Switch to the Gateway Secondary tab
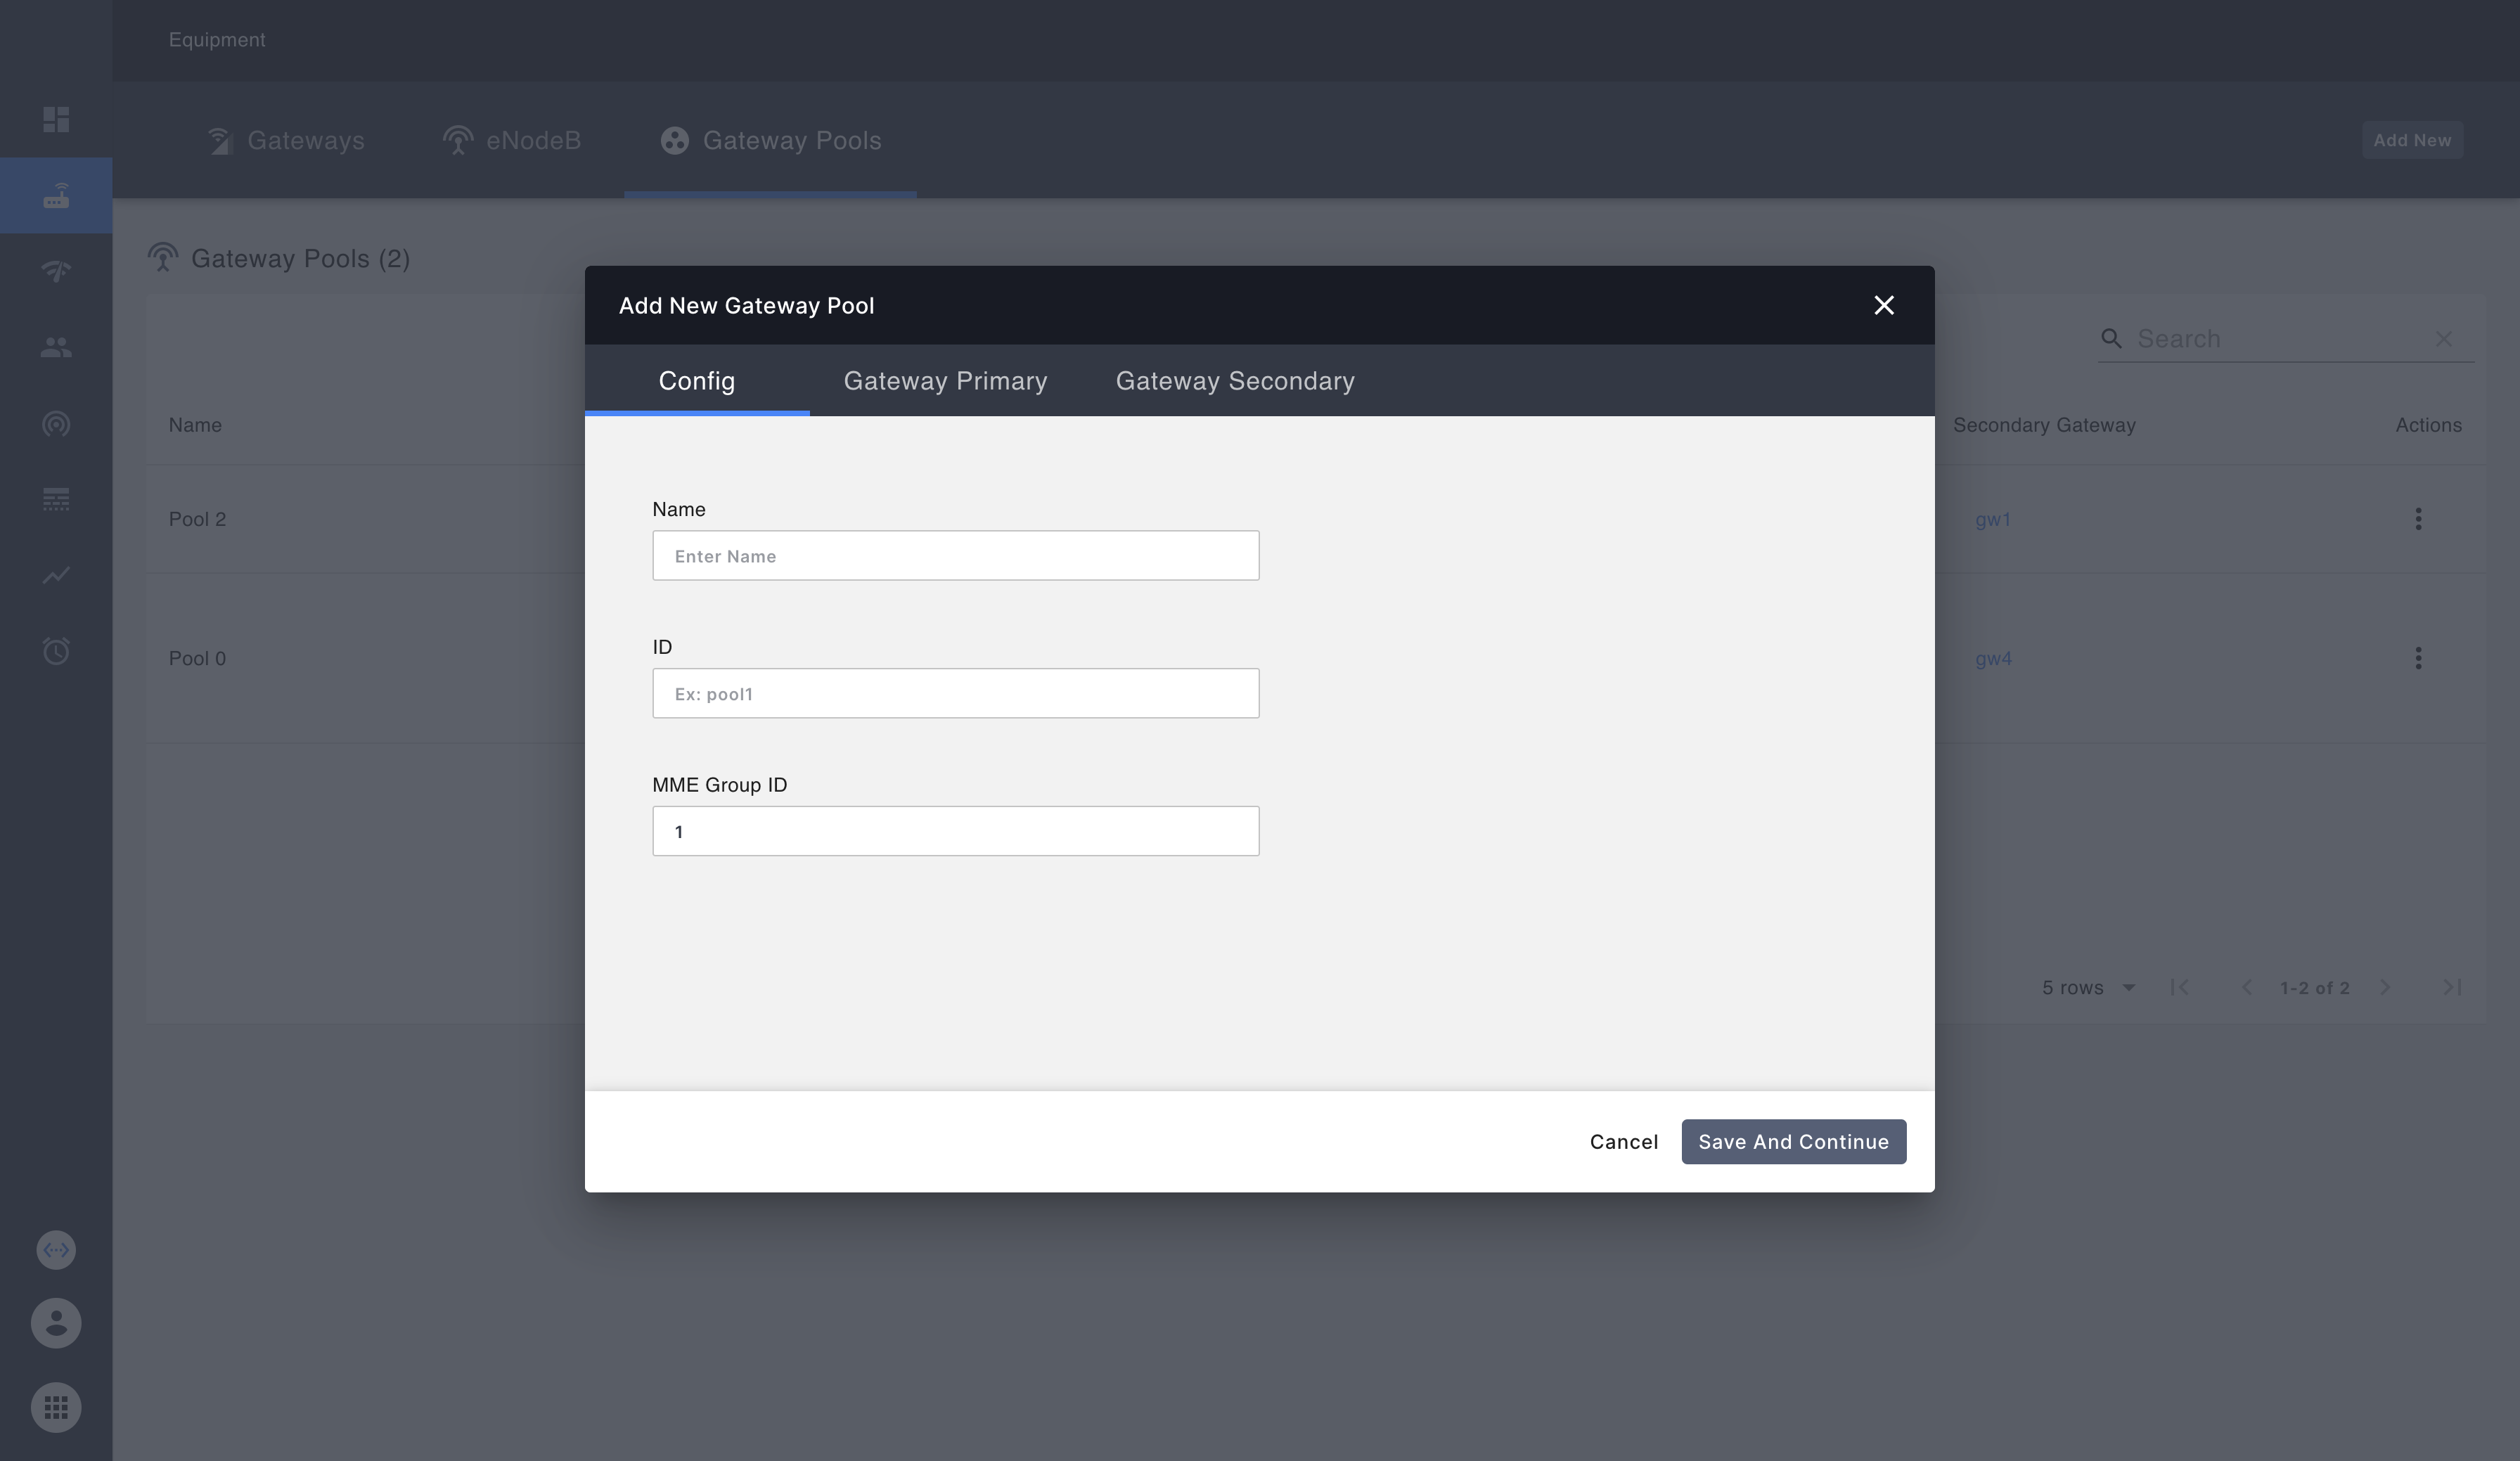 pos(1234,381)
